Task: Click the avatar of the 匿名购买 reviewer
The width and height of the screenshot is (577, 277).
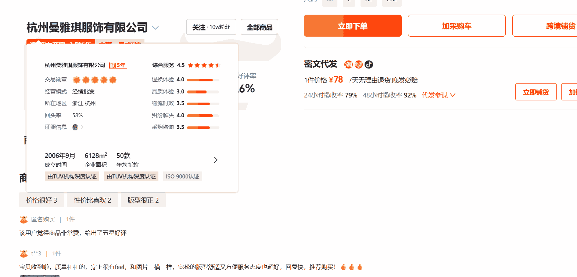Action: pyautogui.click(x=24, y=219)
